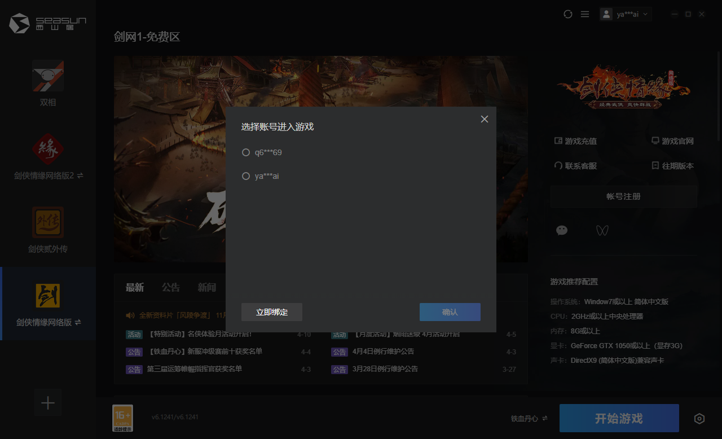This screenshot has height=439, width=722.
Task: Select the ya***ai account radio button
Action: pos(246,176)
